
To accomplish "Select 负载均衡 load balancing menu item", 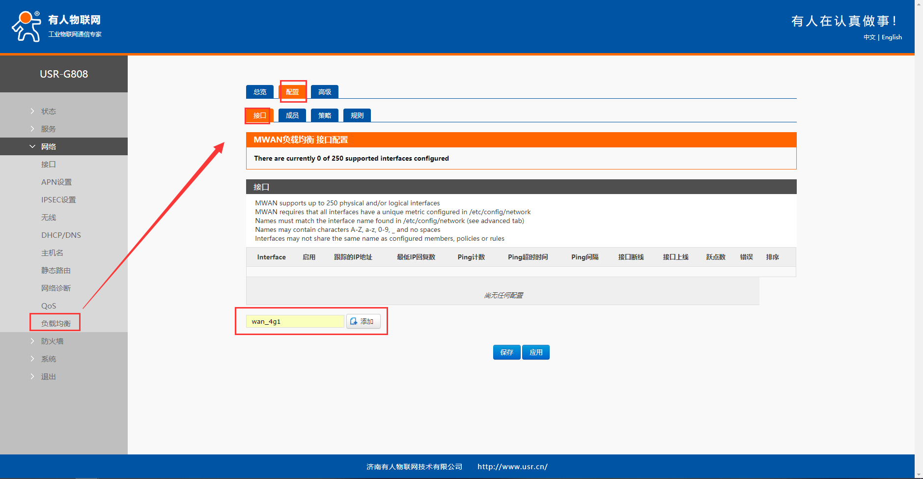I will tap(56, 323).
